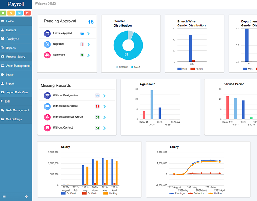Screen dimensions: 257x201
Task: Click the blue globe icon button
Action: tap(19, 13)
